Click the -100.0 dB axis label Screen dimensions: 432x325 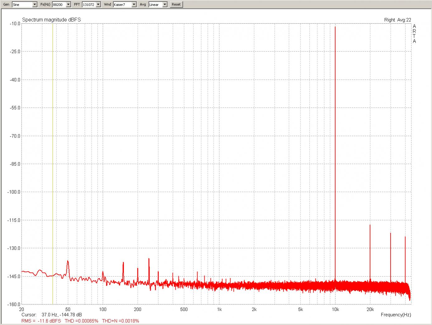click(13, 192)
